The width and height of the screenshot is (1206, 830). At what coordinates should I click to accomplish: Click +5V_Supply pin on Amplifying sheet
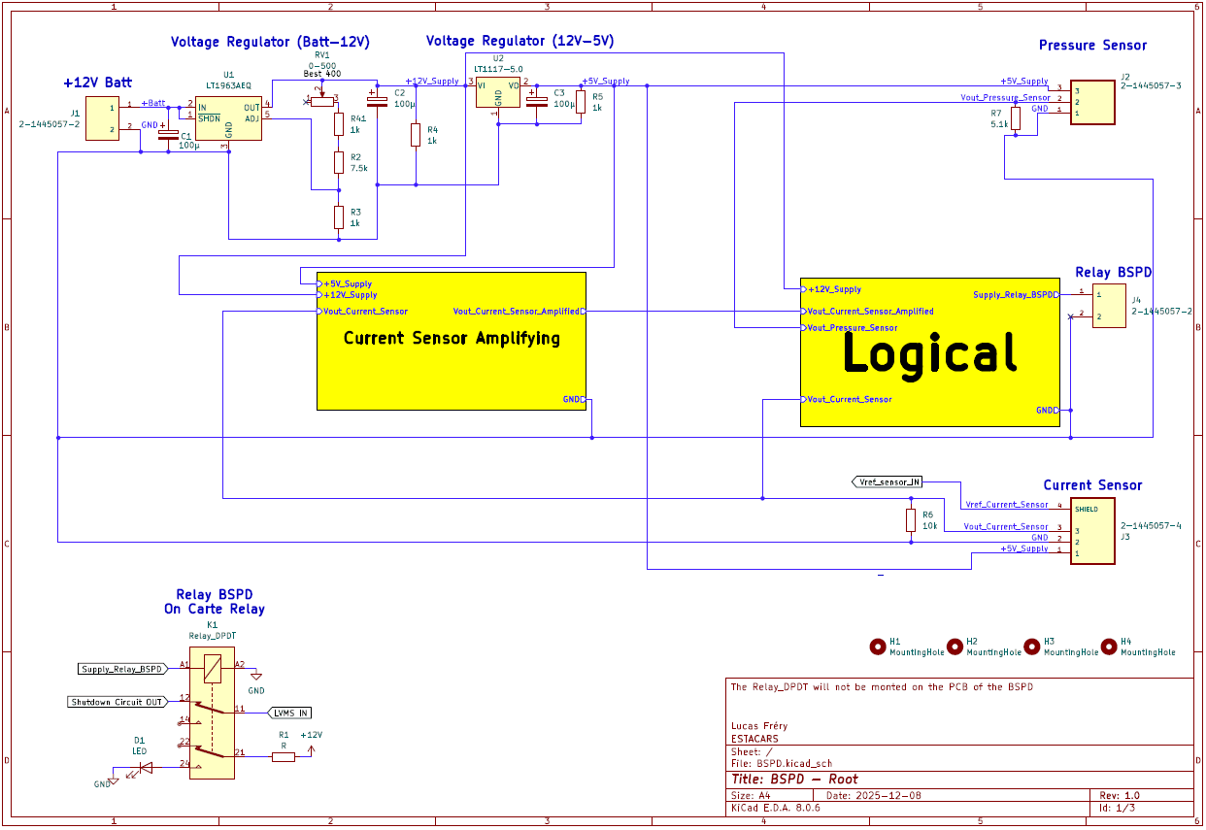tap(345, 284)
